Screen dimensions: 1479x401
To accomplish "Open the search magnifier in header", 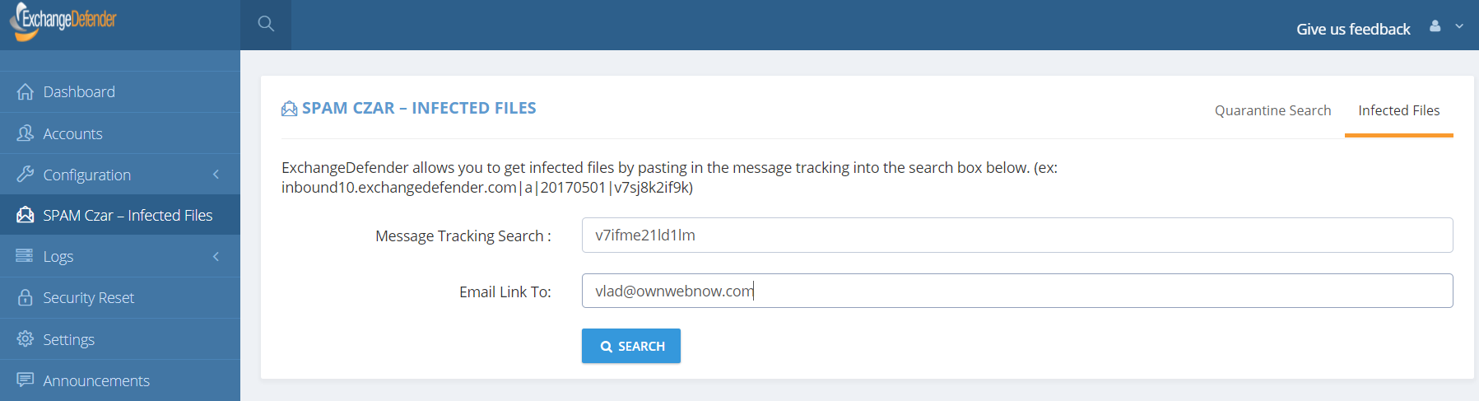I will 266,24.
